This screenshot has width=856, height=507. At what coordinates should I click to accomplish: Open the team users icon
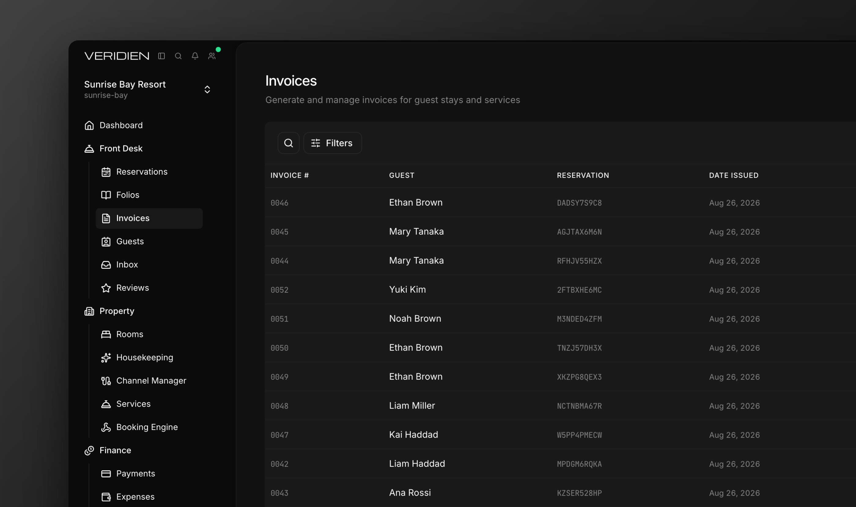tap(212, 56)
